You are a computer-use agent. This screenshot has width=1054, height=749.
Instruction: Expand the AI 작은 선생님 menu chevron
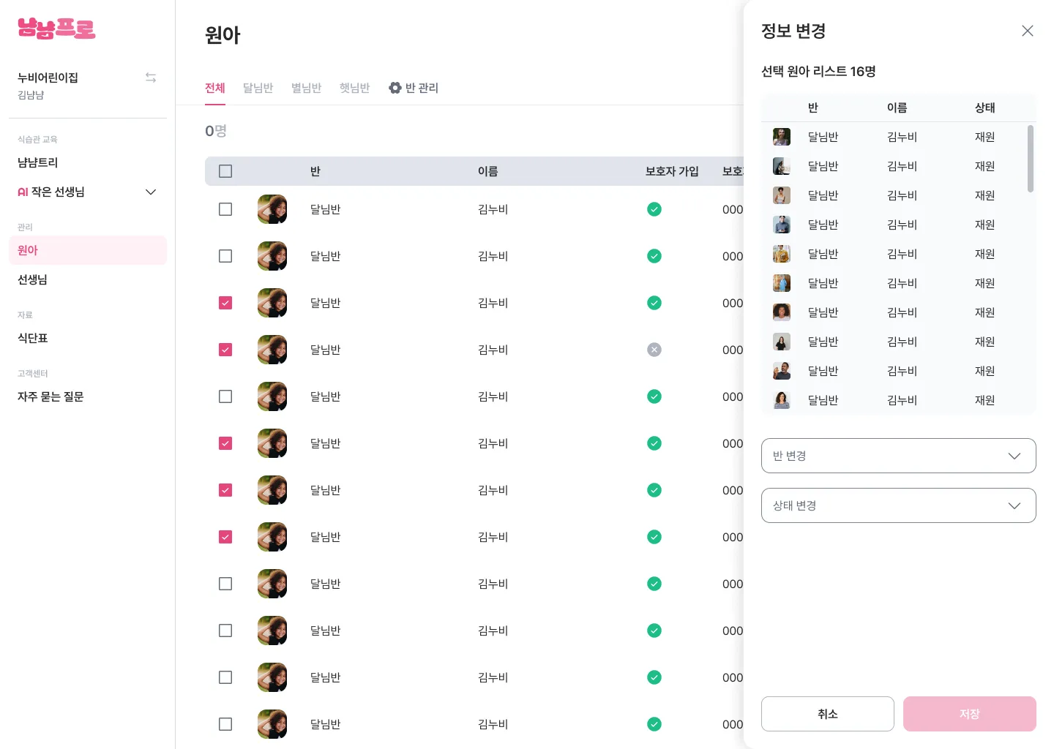(151, 192)
